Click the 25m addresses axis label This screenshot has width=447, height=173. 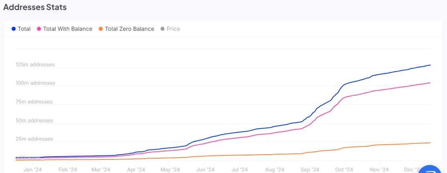tap(34, 139)
